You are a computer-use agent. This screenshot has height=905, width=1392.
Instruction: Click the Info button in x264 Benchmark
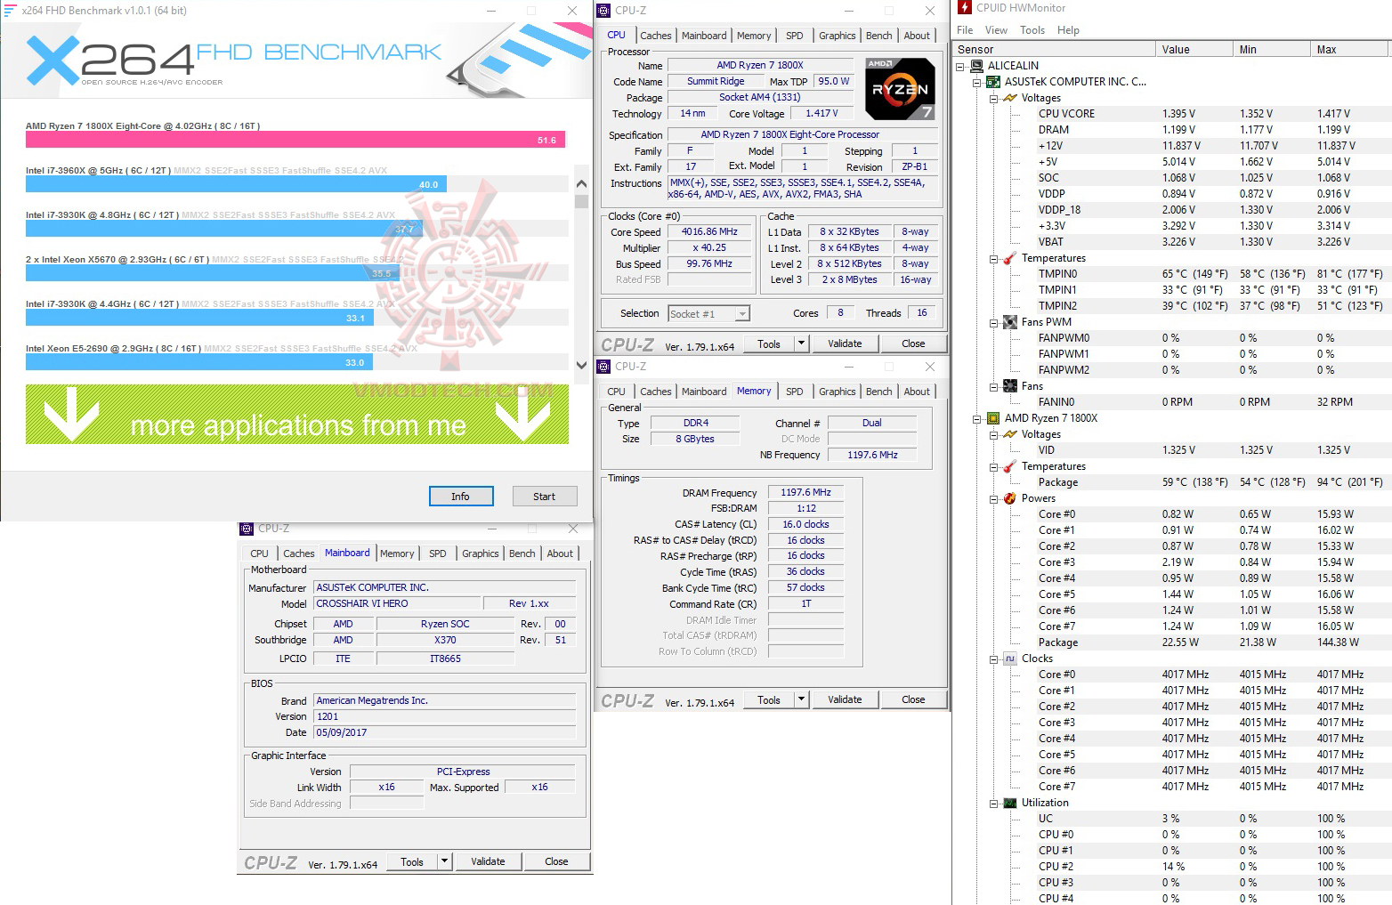click(460, 497)
